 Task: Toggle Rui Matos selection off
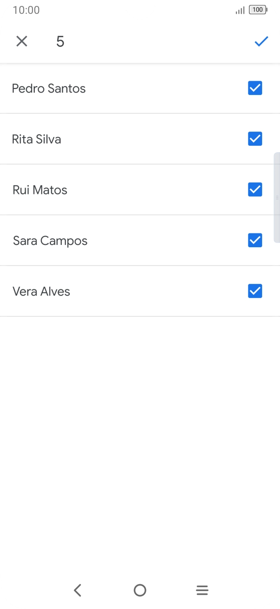255,189
